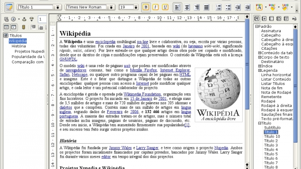Screen dimensions: 301x169
Task: Go to previous item in Navigator
Action: click(x=24, y=19)
